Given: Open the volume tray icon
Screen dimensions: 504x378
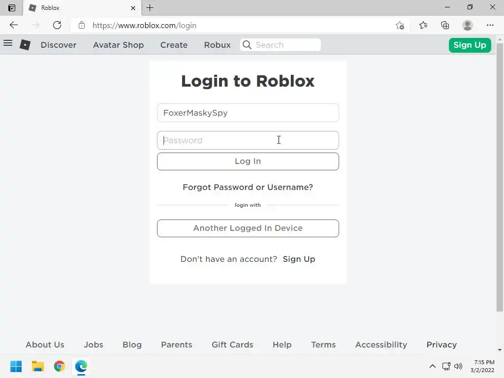Looking at the screenshot, I should (x=458, y=366).
